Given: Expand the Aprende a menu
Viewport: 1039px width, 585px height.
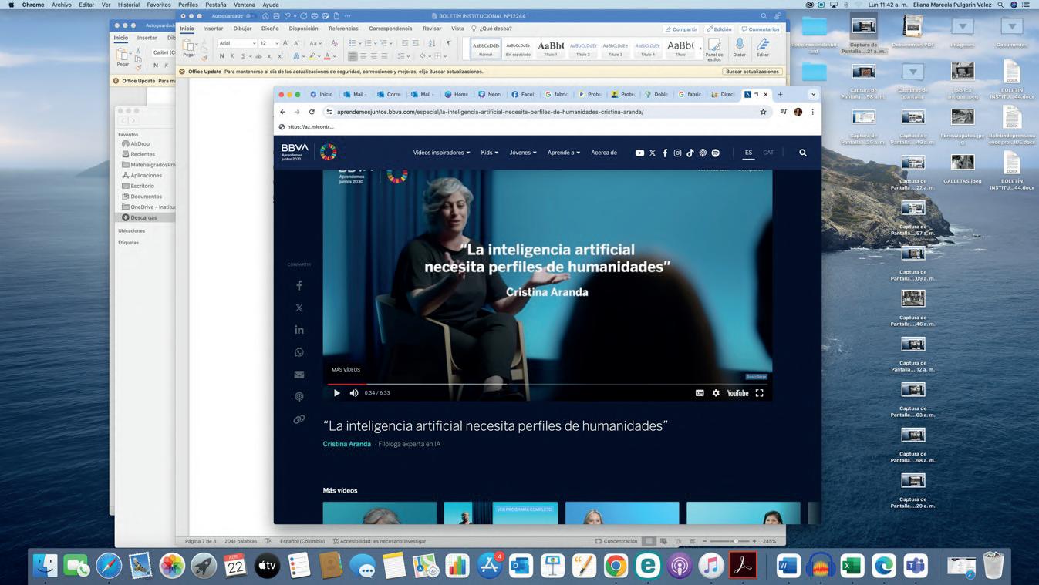Looking at the screenshot, I should pyautogui.click(x=564, y=153).
